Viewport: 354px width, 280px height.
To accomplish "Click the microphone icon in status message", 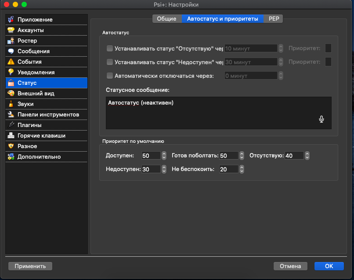I will tap(321, 119).
